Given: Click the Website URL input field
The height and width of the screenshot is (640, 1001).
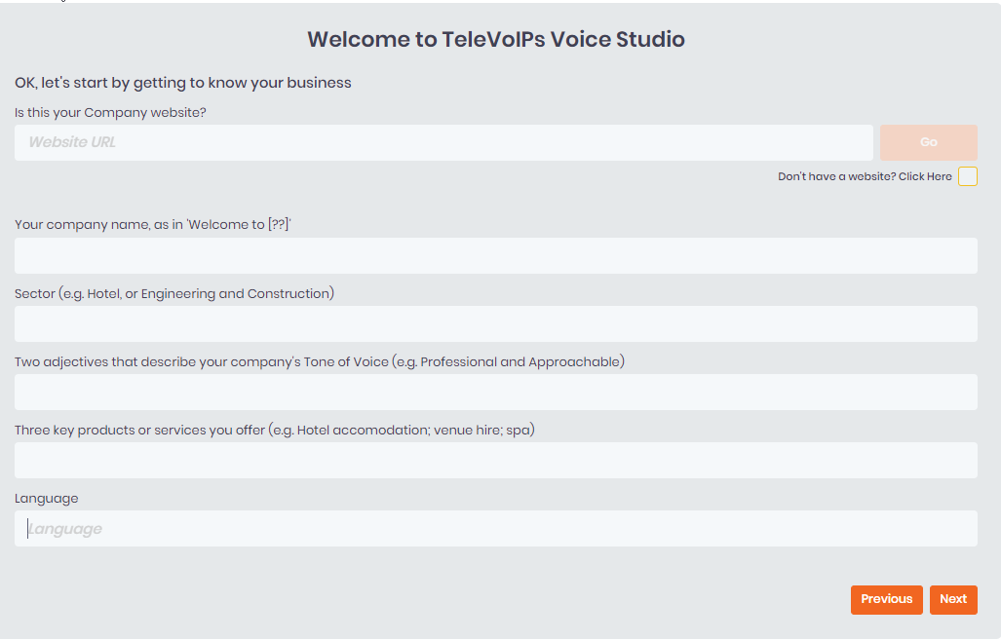Looking at the screenshot, I should [x=443, y=142].
